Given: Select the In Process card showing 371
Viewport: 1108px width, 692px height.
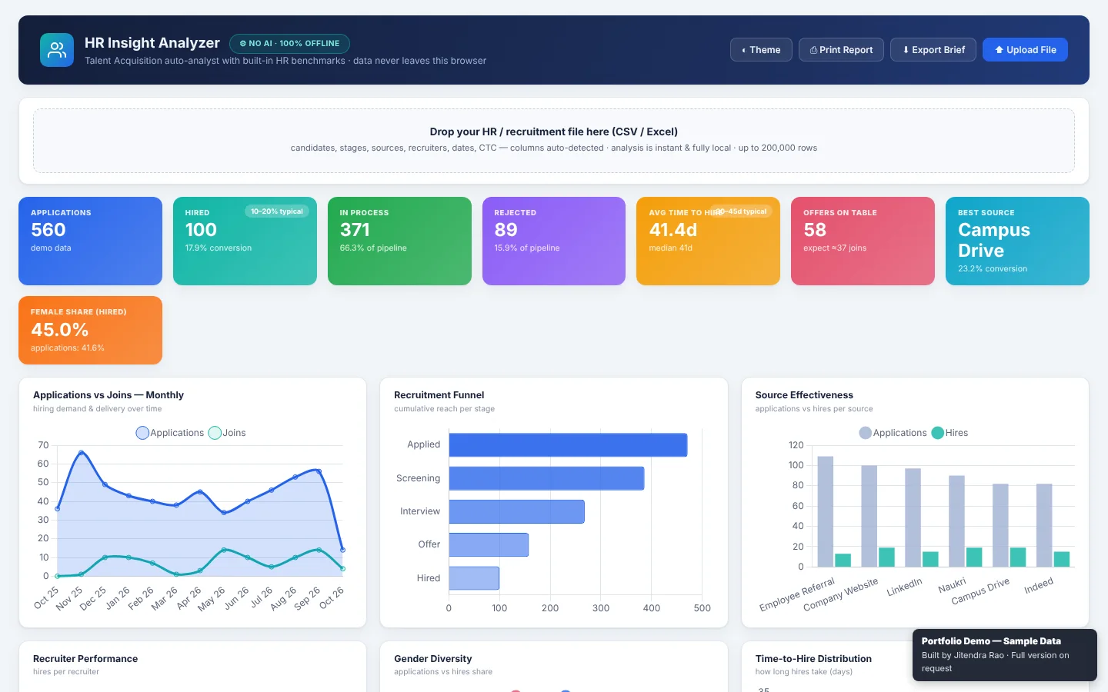Looking at the screenshot, I should point(399,241).
